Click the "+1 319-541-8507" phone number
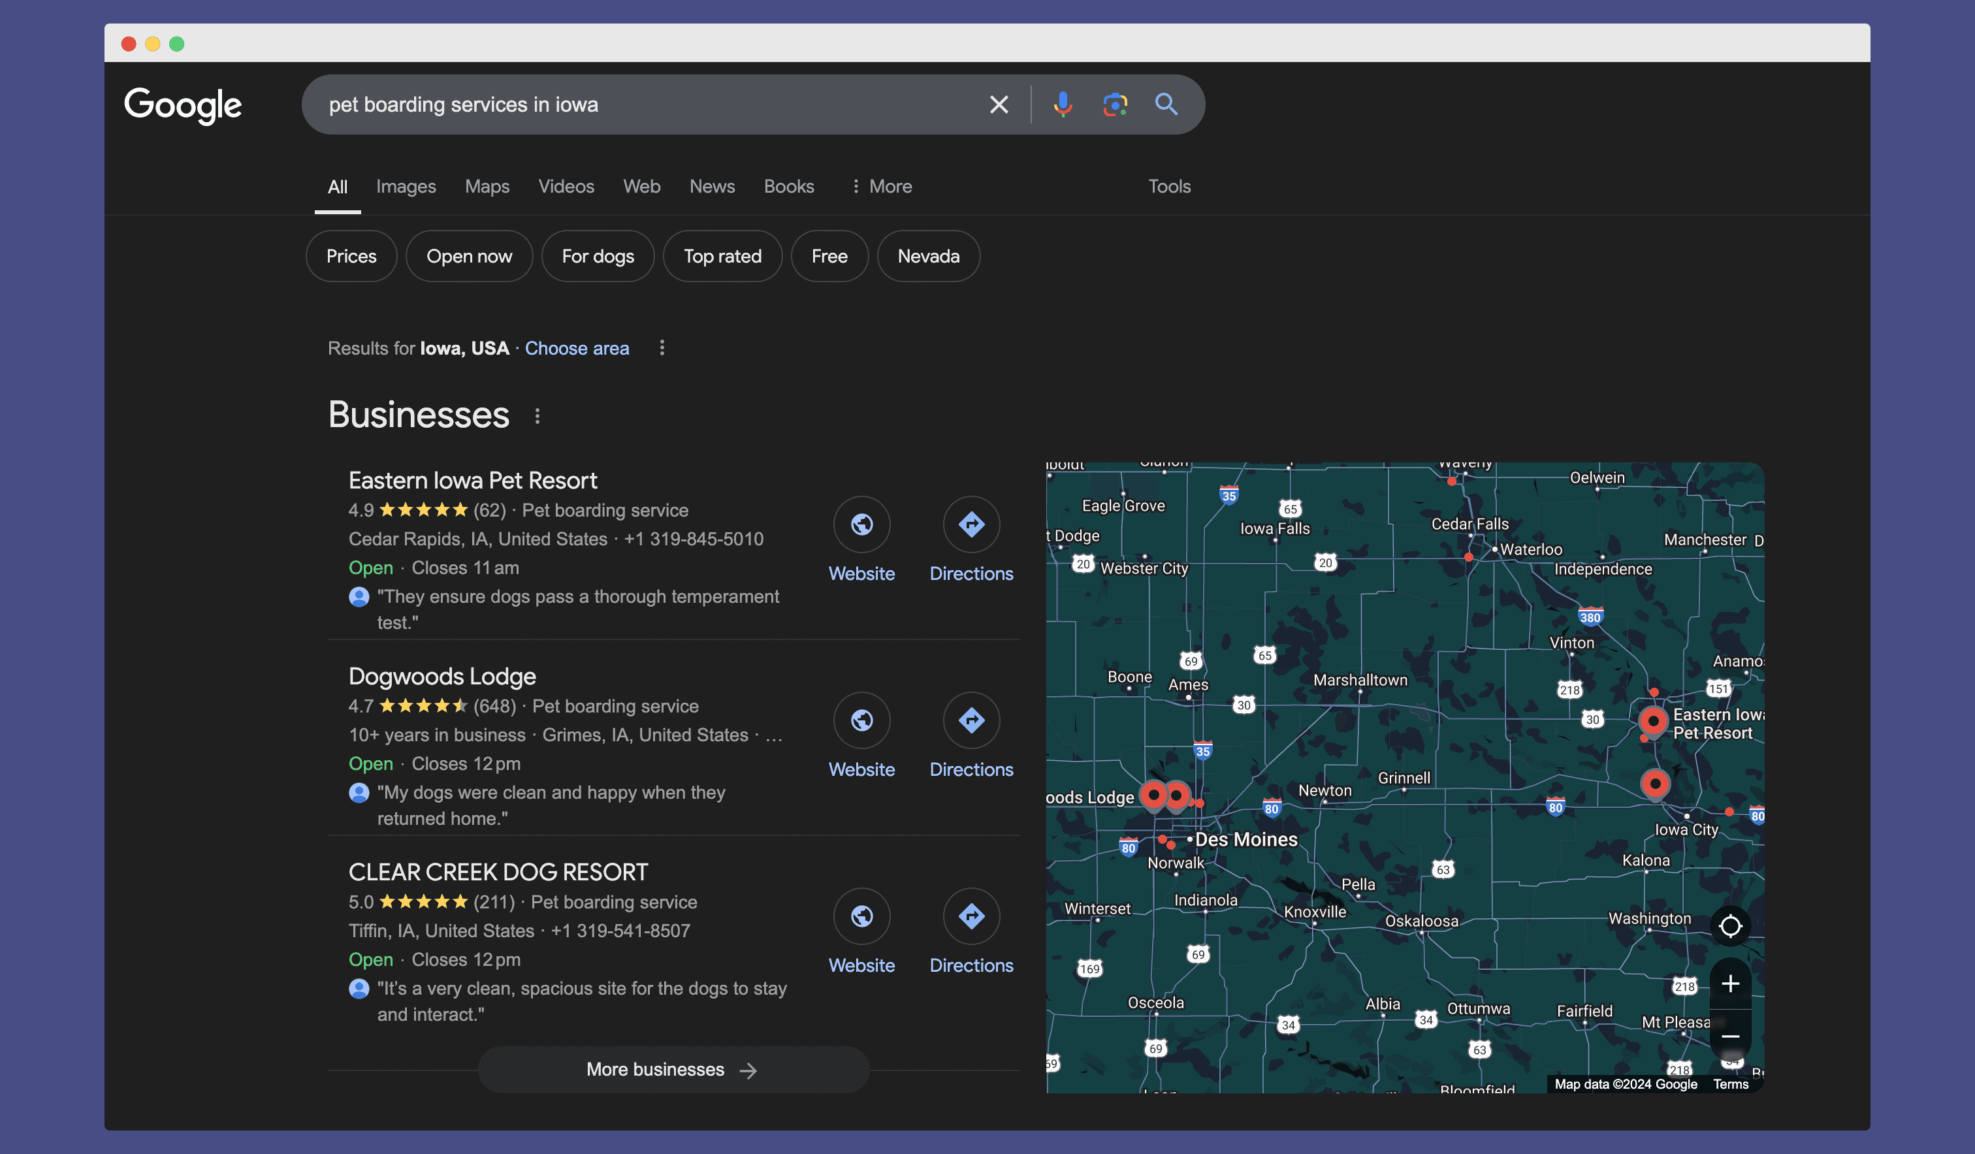The image size is (1975, 1154). coord(620,931)
